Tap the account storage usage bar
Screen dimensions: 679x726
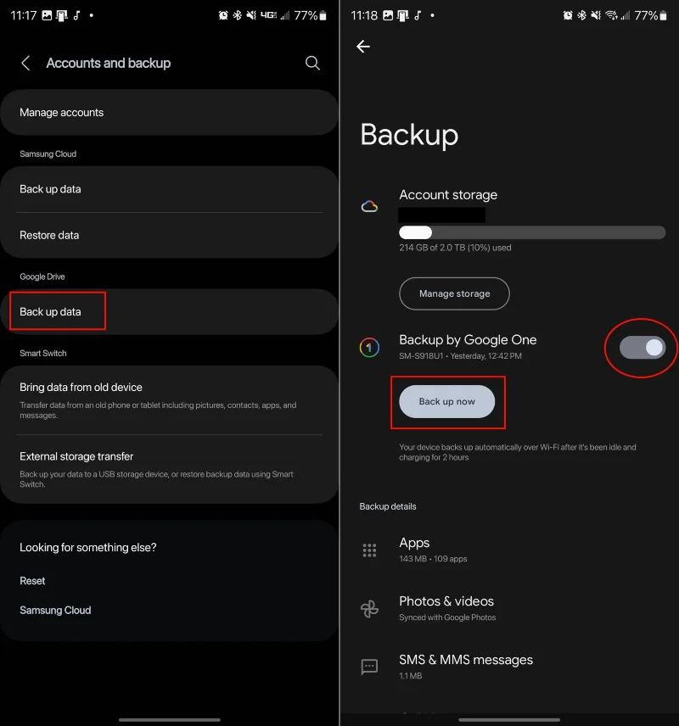532,232
